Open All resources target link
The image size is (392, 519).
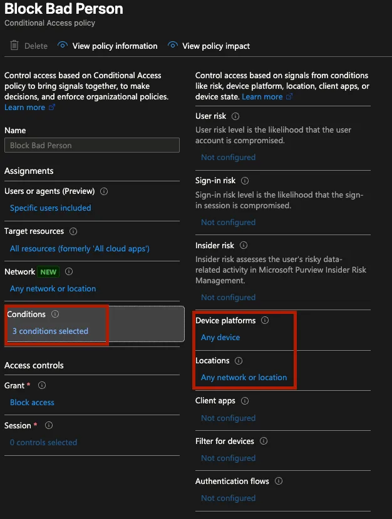tap(80, 249)
